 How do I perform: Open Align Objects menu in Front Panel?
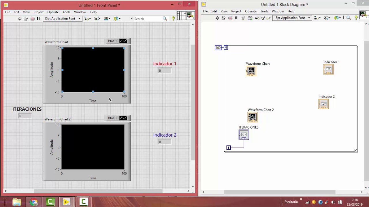pos(88,19)
